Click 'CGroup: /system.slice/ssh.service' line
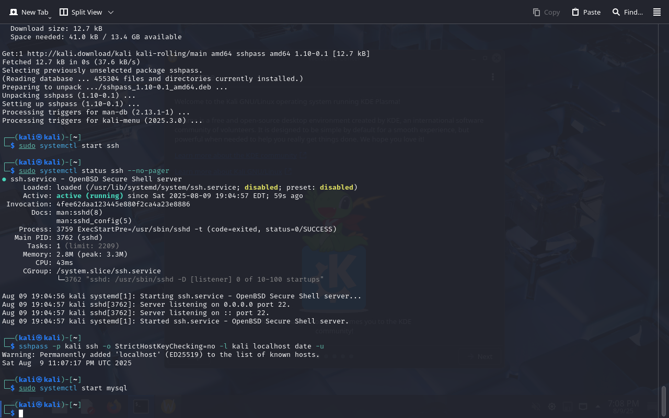This screenshot has width=669, height=418. coord(92,271)
